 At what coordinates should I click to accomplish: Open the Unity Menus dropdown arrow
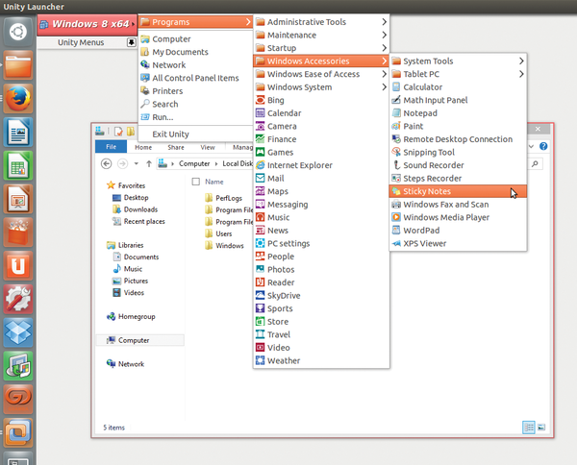pos(132,42)
